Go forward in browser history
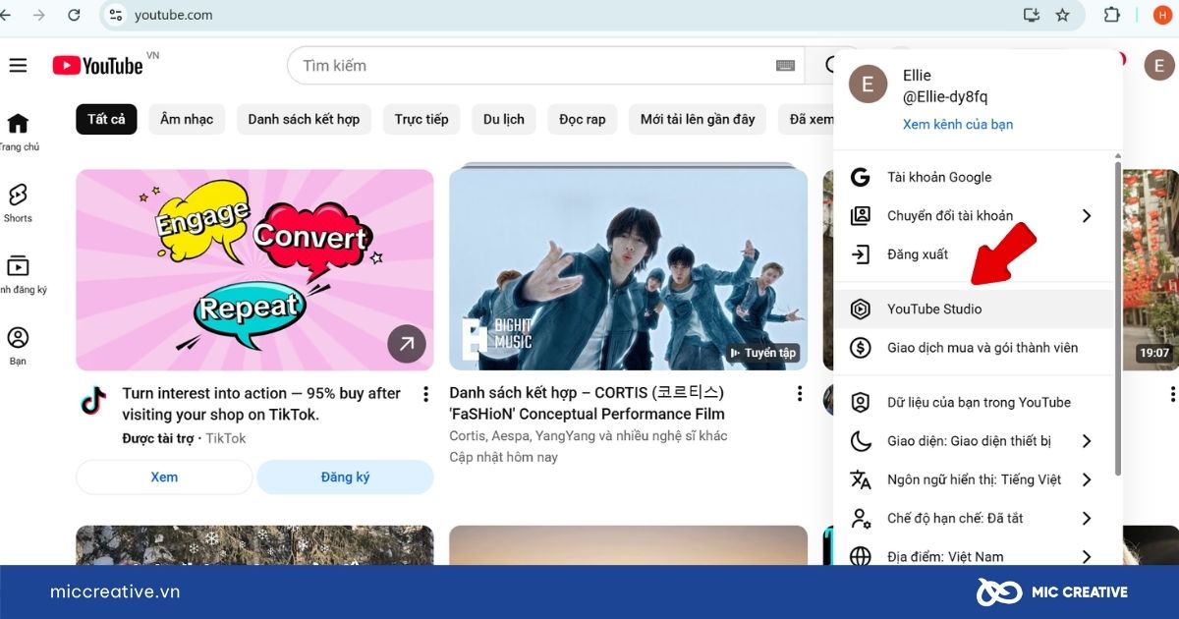The width and height of the screenshot is (1179, 619). [38, 15]
